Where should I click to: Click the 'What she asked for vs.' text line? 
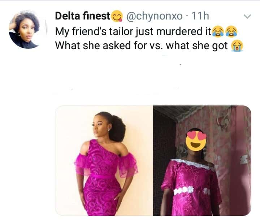click(x=119, y=47)
